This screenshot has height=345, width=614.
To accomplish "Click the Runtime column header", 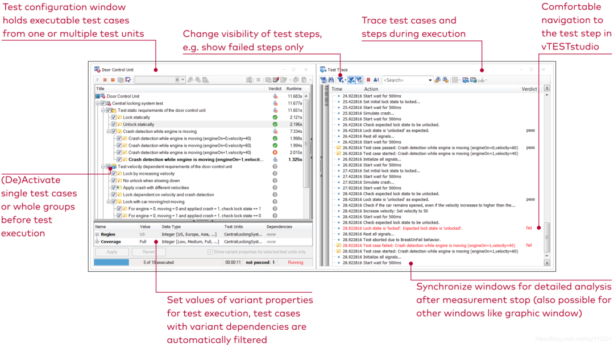I will click(x=294, y=89).
